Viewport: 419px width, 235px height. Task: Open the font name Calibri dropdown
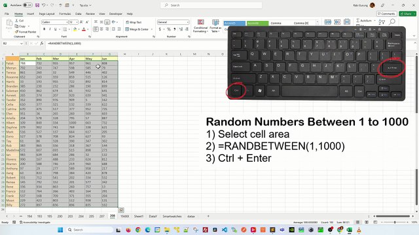coord(66,22)
